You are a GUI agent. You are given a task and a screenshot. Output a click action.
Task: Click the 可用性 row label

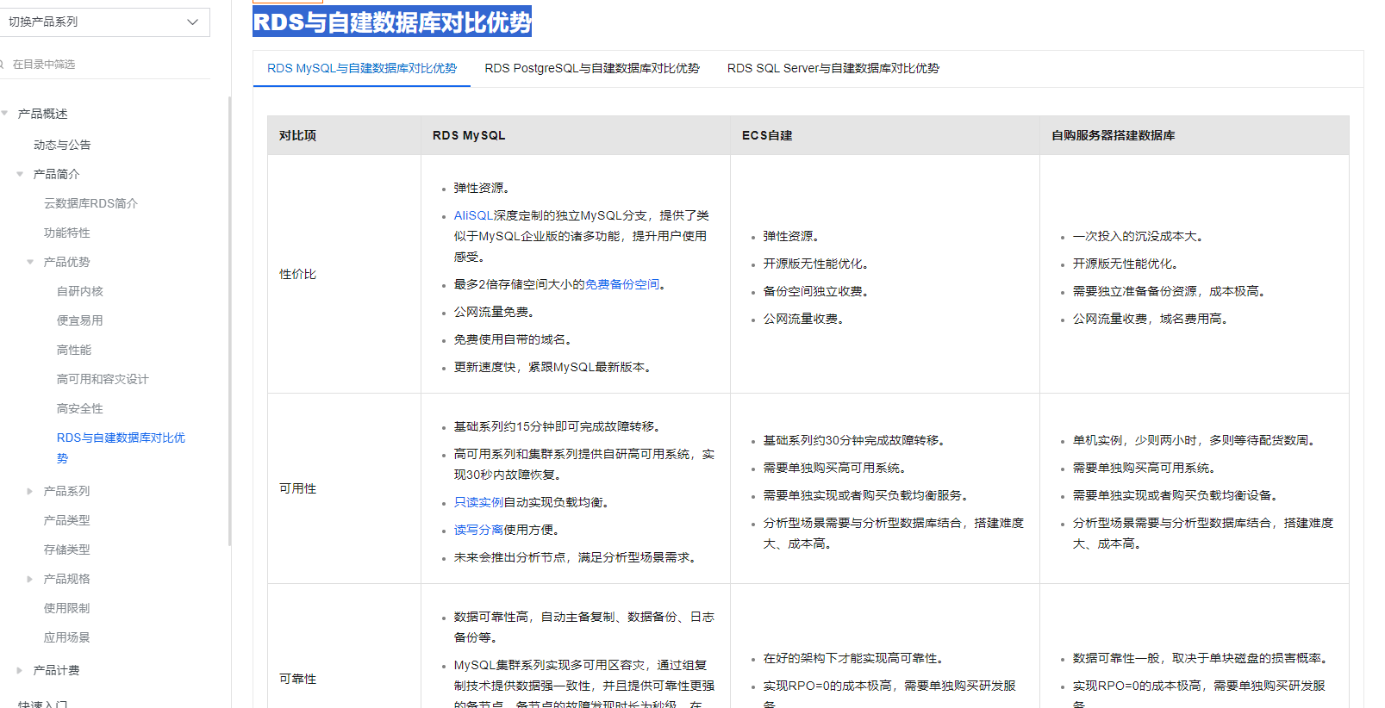(298, 488)
